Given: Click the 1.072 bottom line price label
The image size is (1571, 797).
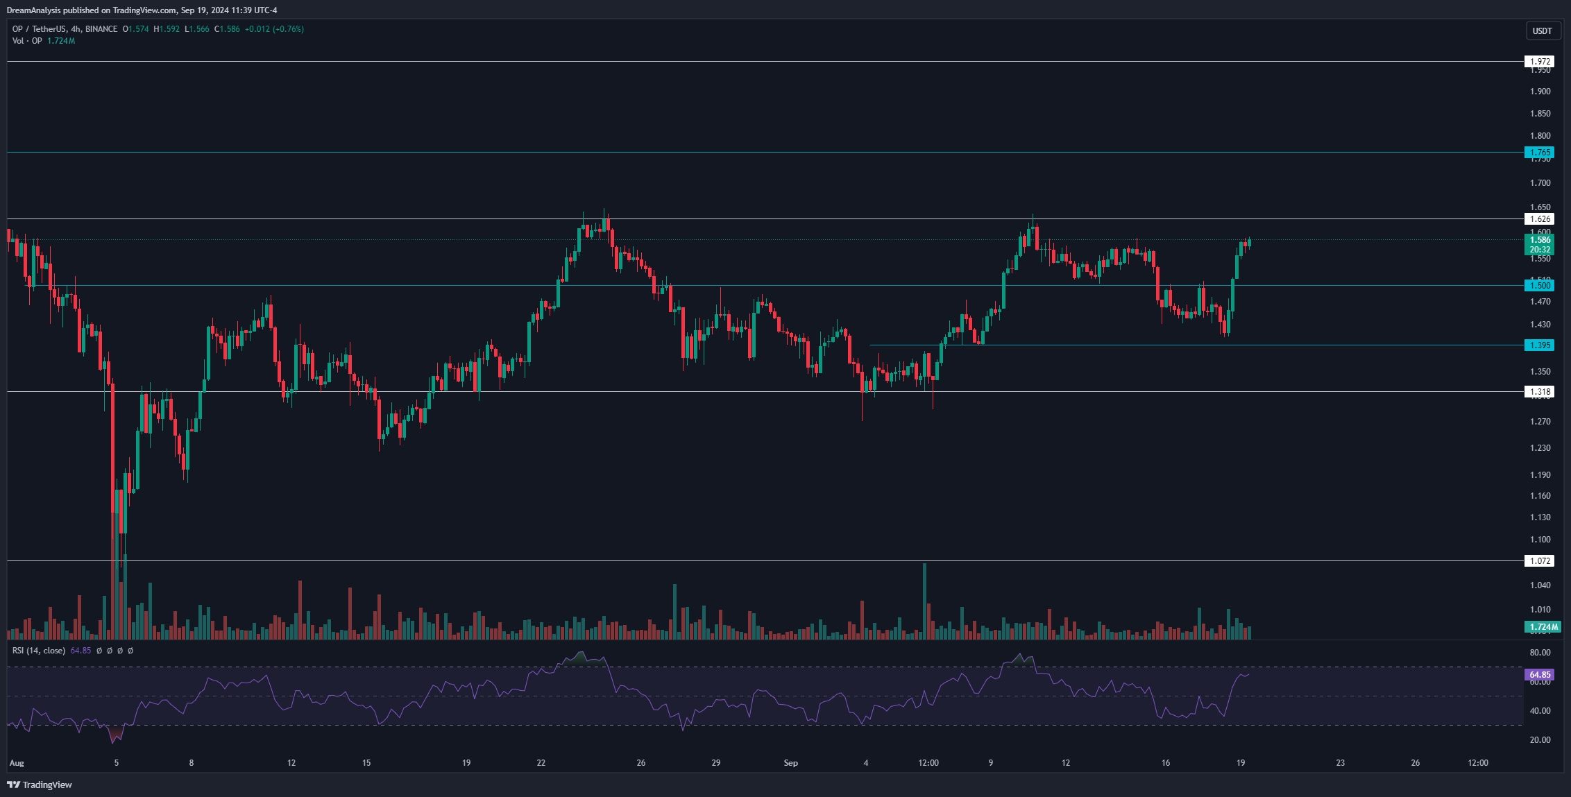Looking at the screenshot, I should point(1539,561).
